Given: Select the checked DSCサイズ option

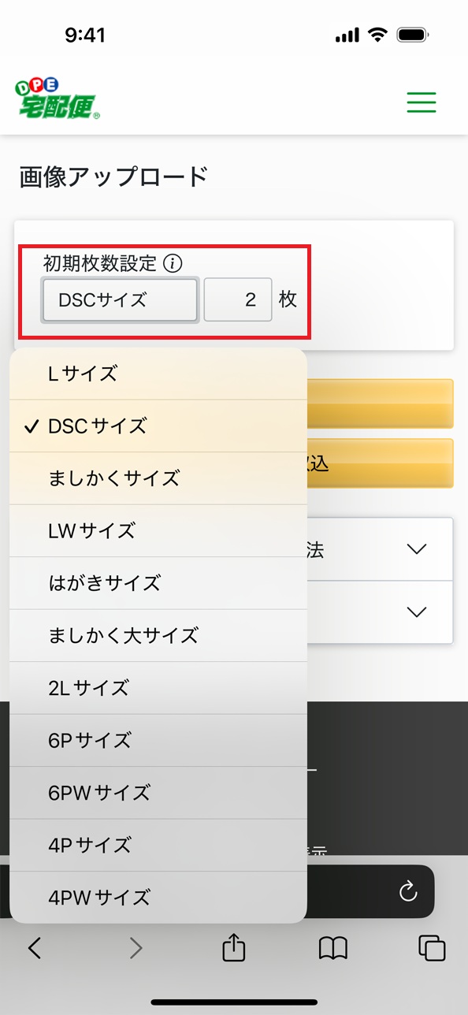Looking at the screenshot, I should pyautogui.click(x=158, y=426).
